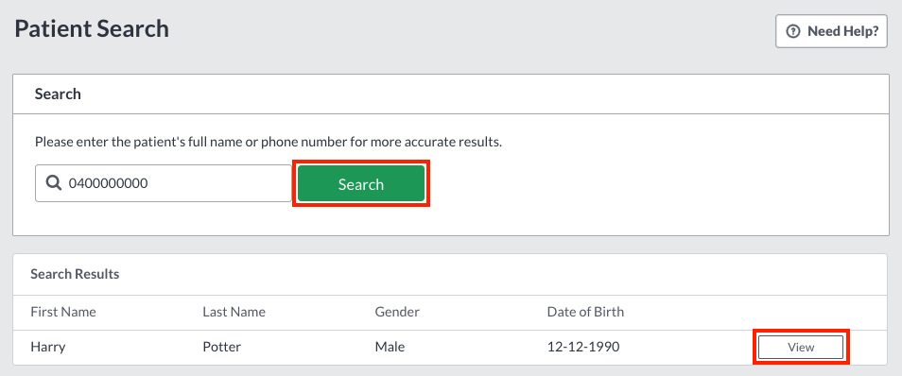Click the green Search button
The width and height of the screenshot is (902, 376).
[x=360, y=184]
